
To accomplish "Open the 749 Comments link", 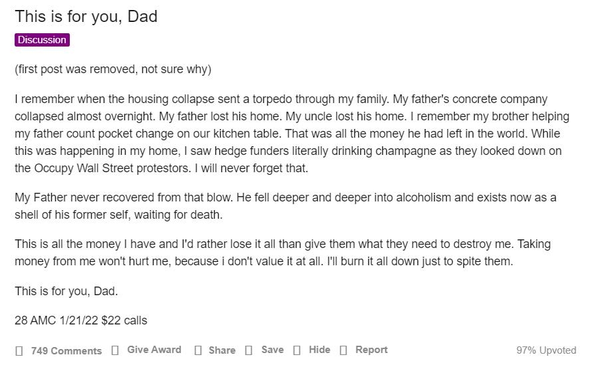I will tap(66, 351).
